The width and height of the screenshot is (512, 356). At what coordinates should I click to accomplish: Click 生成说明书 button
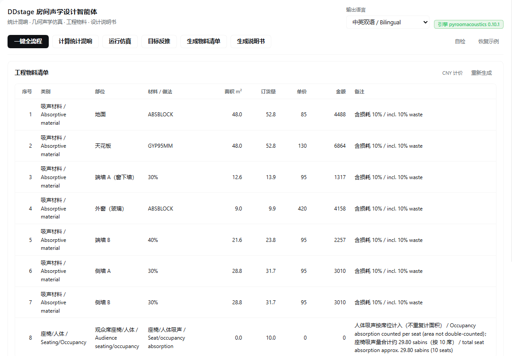[x=251, y=42]
